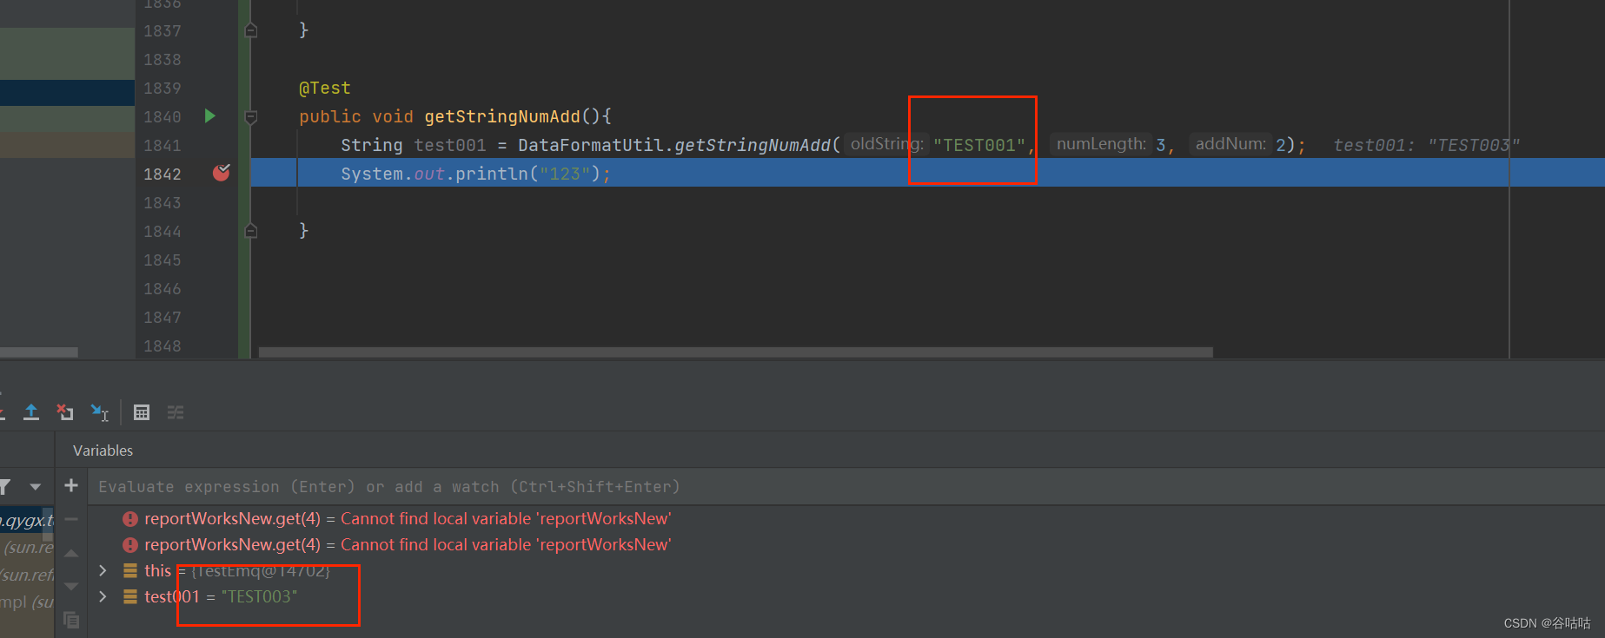1605x638 pixels.
Task: Select the test001 = "TEST003" variable row
Action: click(x=847, y=596)
